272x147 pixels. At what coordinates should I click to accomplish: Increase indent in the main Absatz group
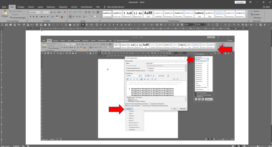click(89, 12)
